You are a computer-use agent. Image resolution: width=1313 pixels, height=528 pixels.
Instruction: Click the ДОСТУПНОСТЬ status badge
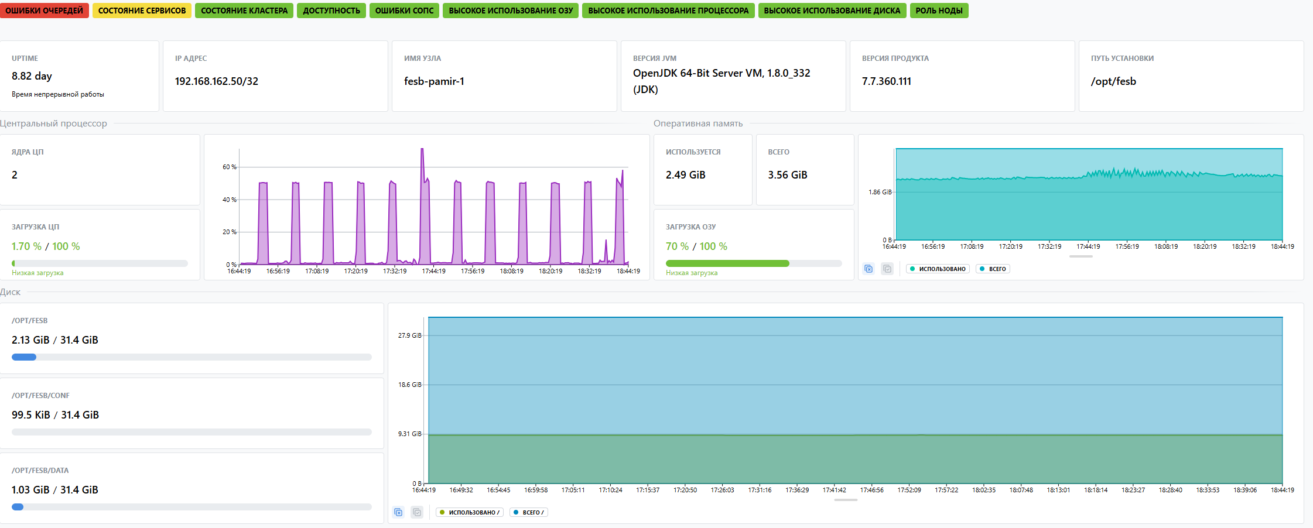tap(331, 11)
